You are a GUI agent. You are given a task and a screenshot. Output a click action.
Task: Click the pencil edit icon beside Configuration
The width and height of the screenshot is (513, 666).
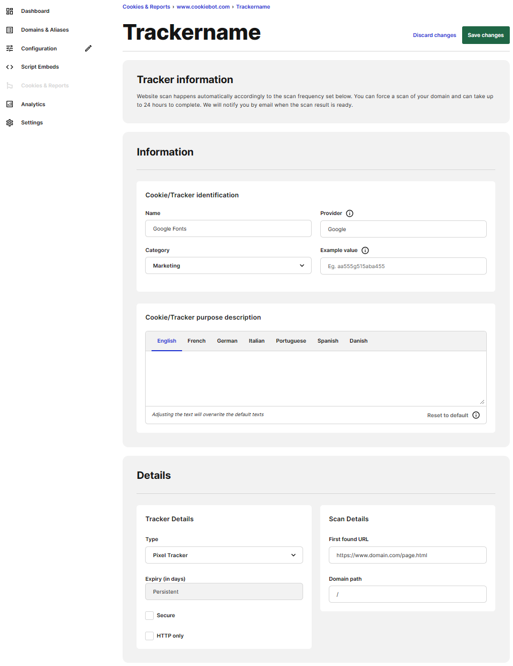88,48
